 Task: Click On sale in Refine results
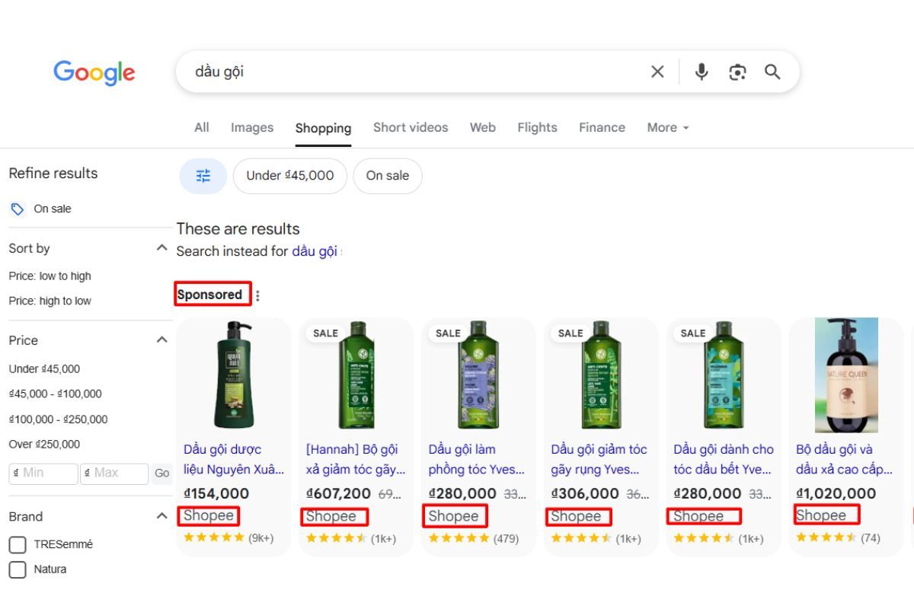click(x=53, y=209)
